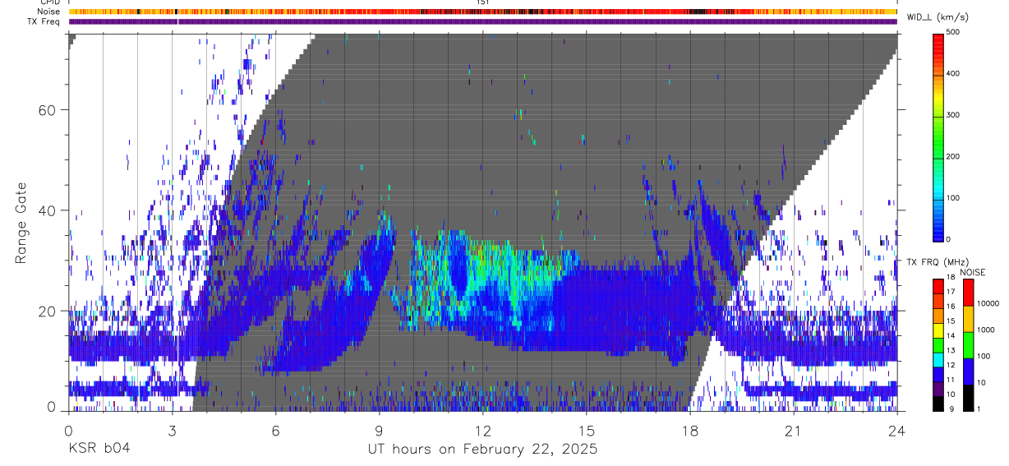Screen dimensions: 1009x466
Task: Click the 'TX Freq' row label
Action: 44,21
